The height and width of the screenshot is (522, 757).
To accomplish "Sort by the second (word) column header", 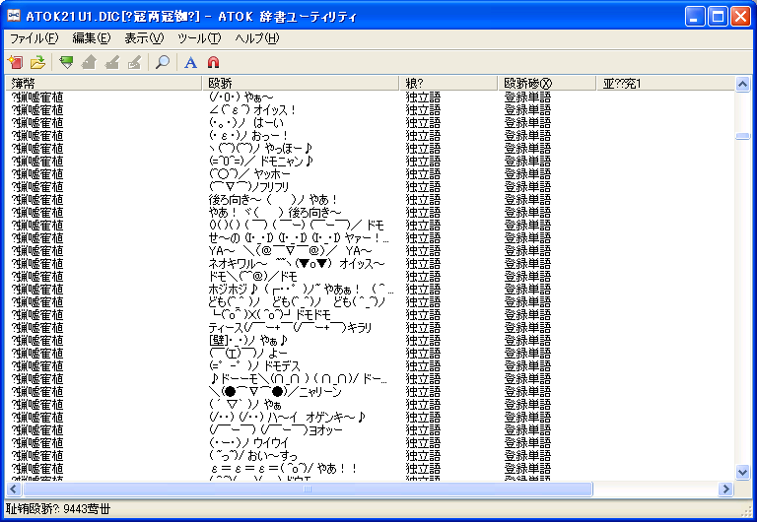I will pos(301,83).
